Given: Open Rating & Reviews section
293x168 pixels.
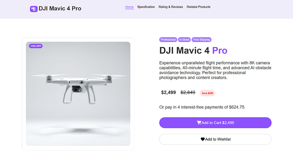Looking at the screenshot, I should pos(171,7).
